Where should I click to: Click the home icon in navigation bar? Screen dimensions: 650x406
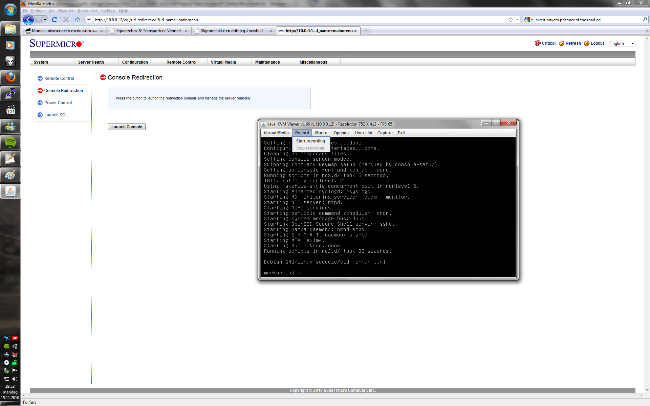coord(78,20)
